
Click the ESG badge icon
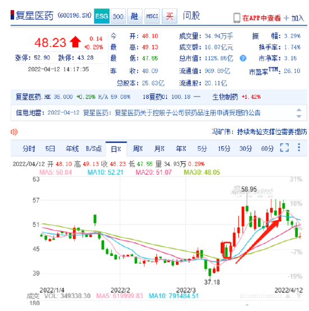(102, 16)
